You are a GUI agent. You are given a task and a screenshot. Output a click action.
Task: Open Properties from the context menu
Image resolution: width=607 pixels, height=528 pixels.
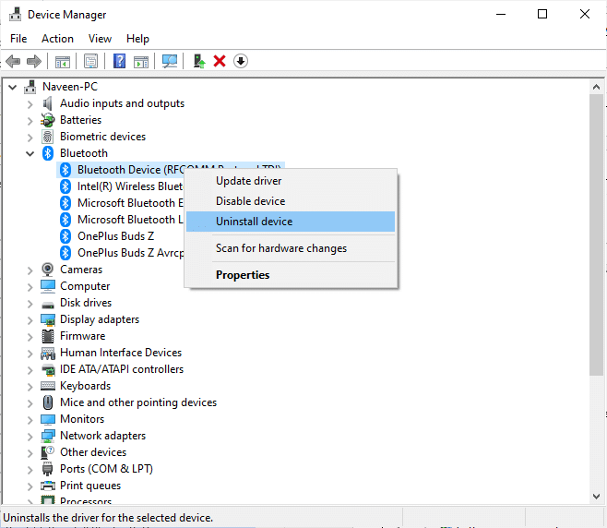coord(243,275)
